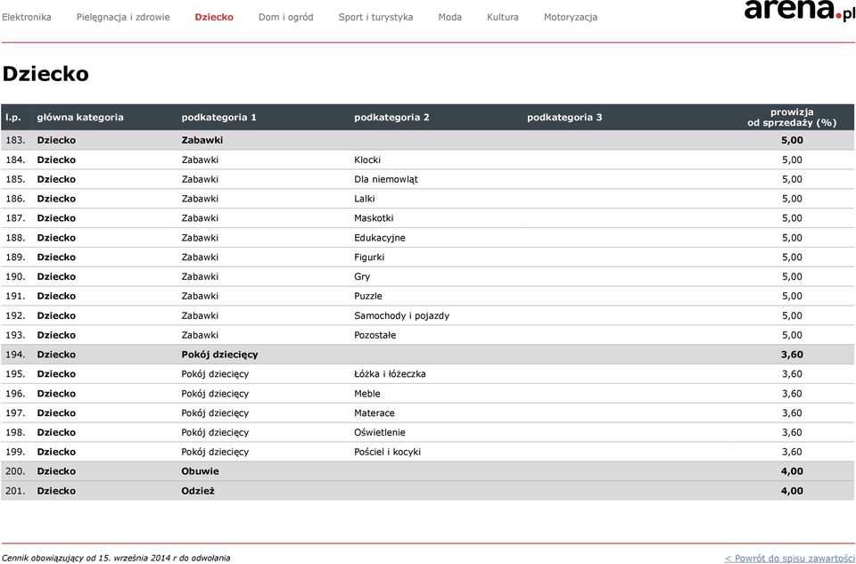Click the podkategoria 1 column header

coord(219,118)
